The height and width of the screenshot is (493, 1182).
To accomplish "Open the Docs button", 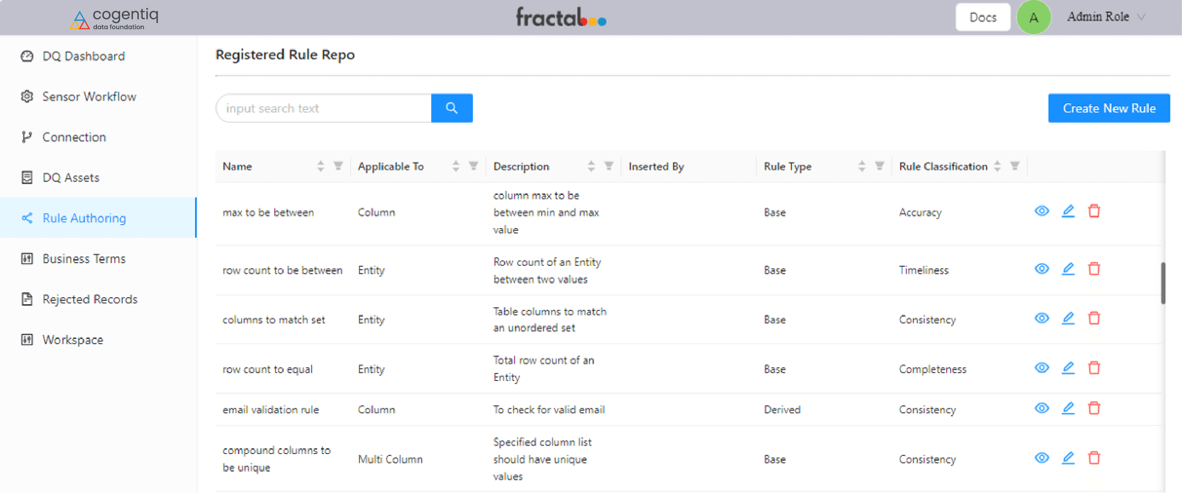I will tap(983, 17).
